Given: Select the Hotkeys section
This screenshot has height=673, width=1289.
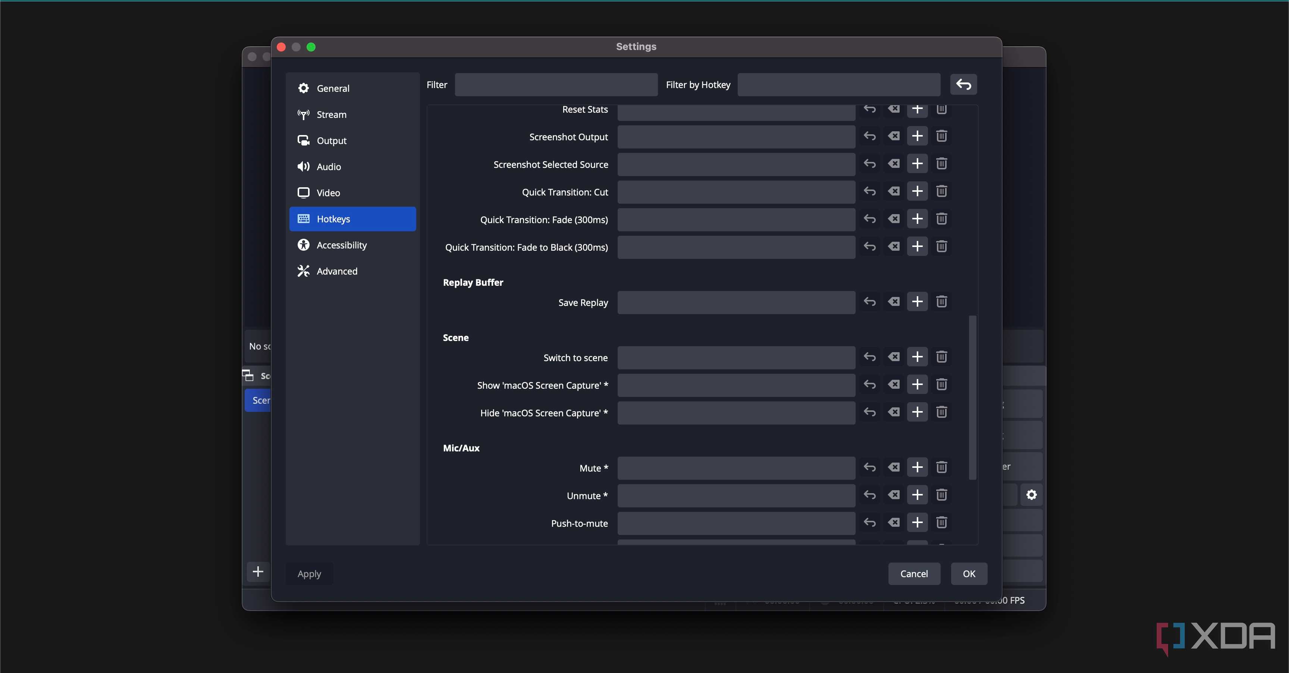Looking at the screenshot, I should [352, 219].
